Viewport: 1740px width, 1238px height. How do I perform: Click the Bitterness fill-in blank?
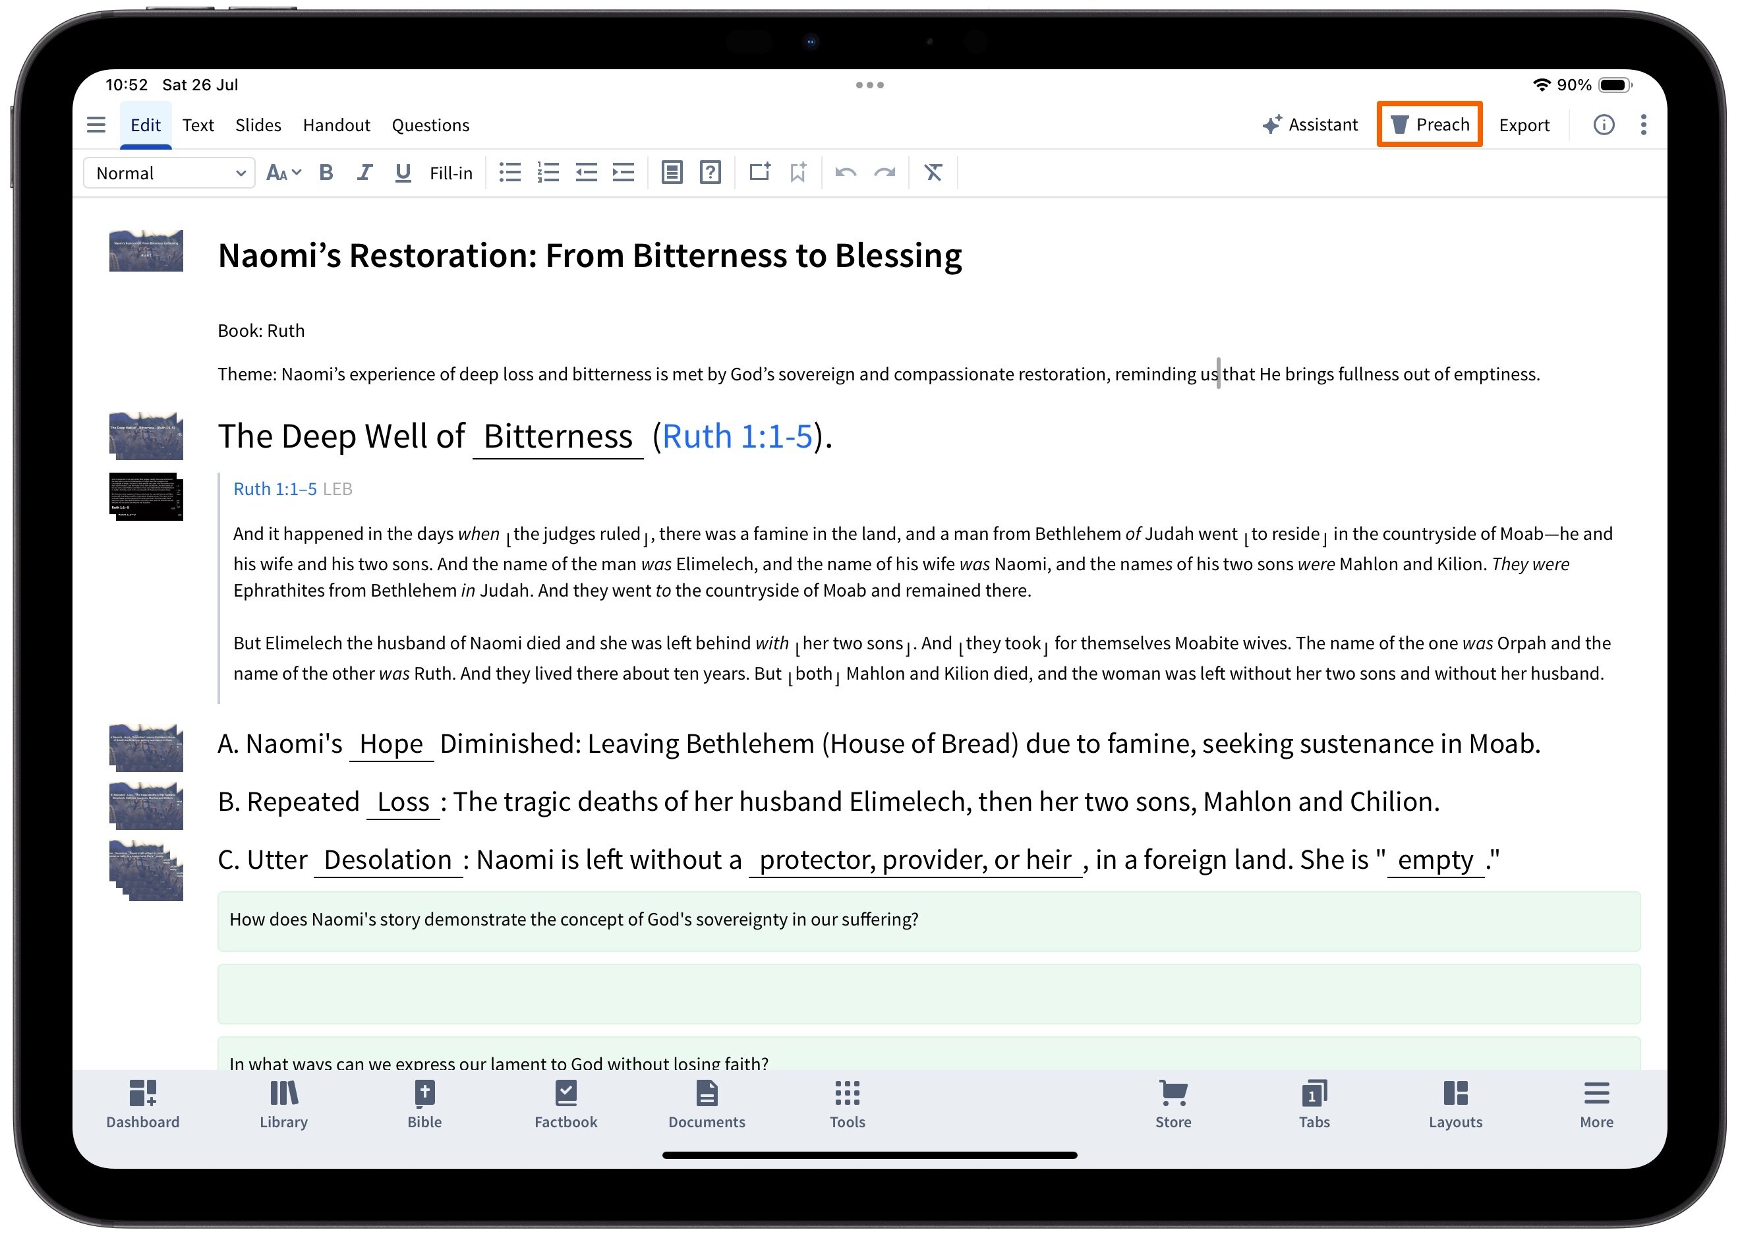(558, 438)
